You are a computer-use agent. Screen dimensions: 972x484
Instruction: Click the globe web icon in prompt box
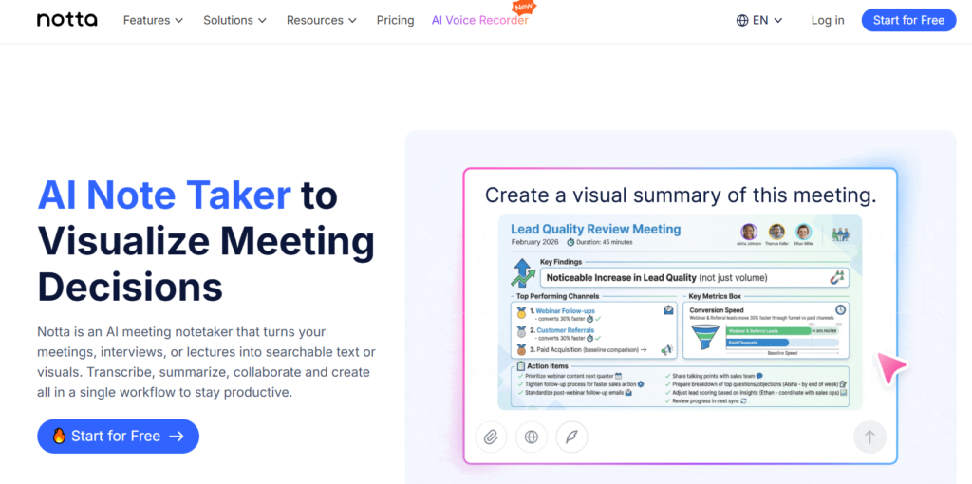pyautogui.click(x=532, y=437)
